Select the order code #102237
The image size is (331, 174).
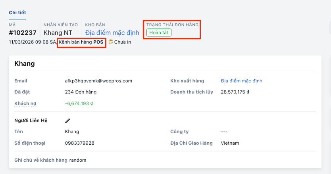tap(23, 33)
